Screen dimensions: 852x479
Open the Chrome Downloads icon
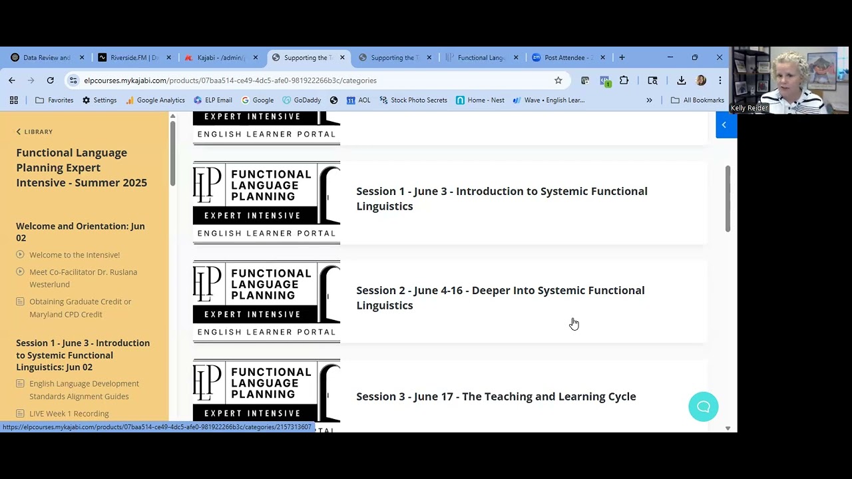tap(682, 80)
